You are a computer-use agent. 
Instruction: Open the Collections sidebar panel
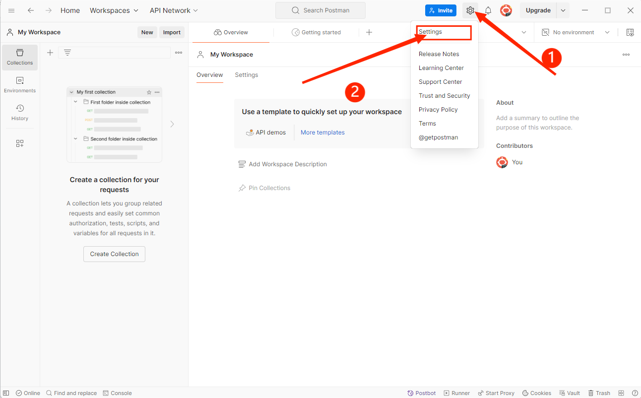[x=20, y=58]
